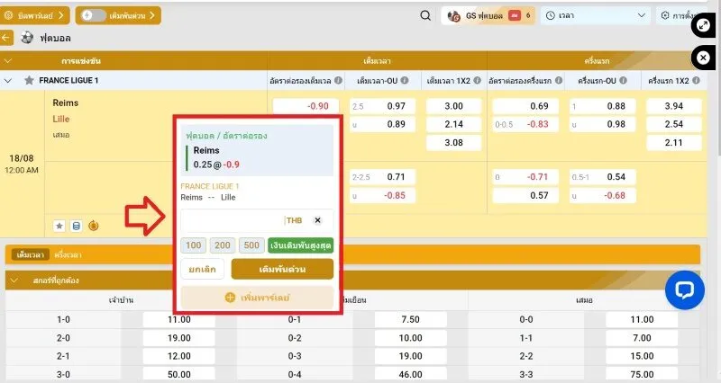
Task: Open the statistics icon under the match
Action: click(x=76, y=226)
